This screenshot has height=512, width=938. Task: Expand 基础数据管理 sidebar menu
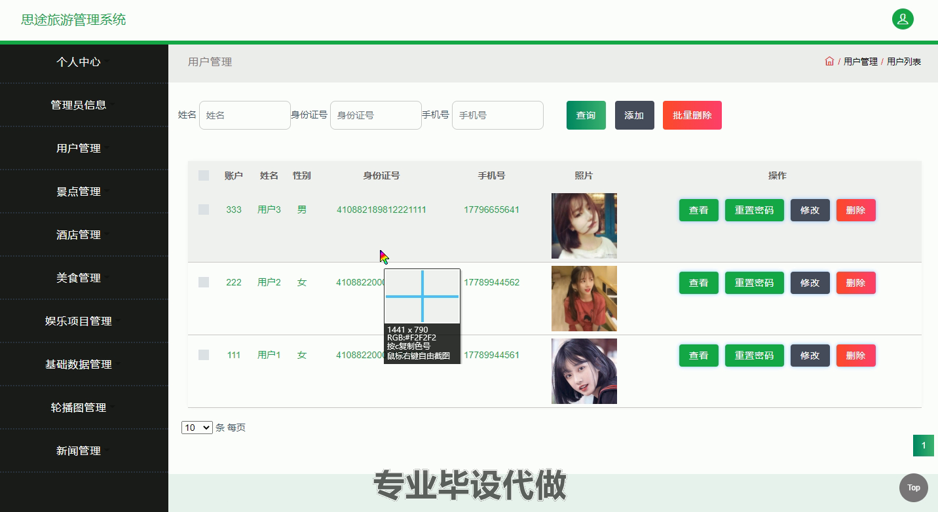point(84,364)
